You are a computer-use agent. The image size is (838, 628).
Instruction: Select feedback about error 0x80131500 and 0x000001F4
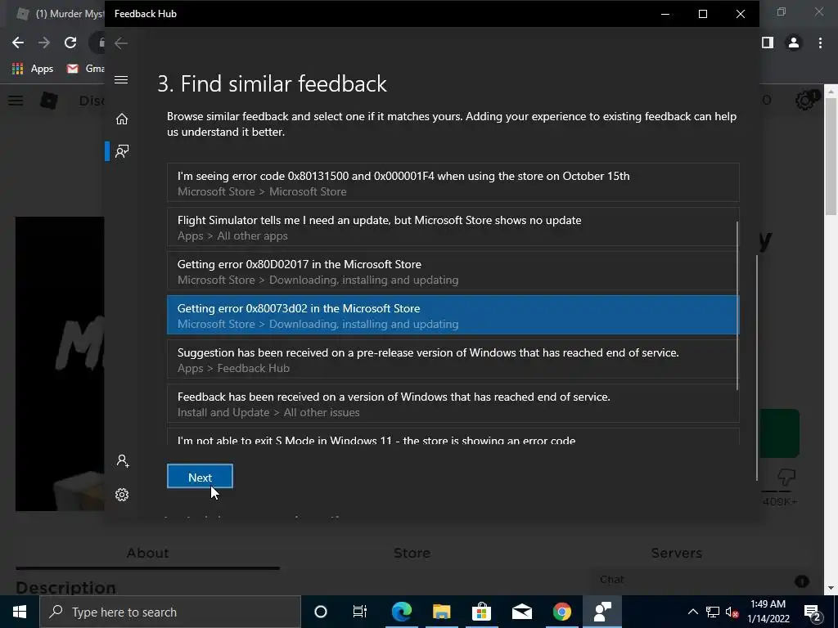[453, 182]
